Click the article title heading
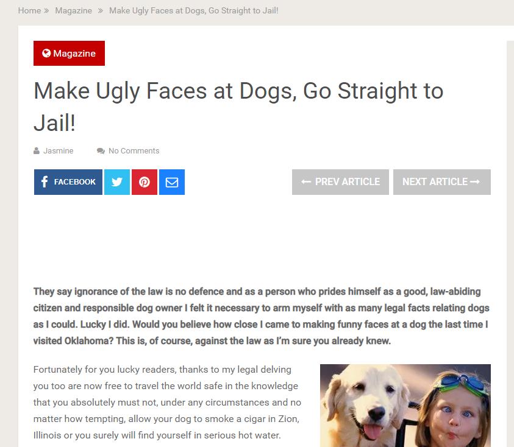Screen dimensions: 514x447 coord(238,107)
